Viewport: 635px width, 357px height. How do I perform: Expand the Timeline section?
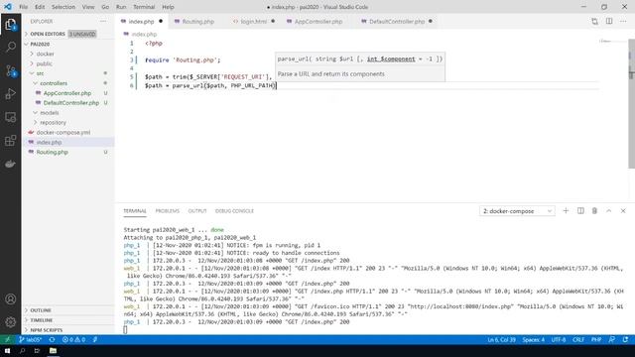(x=42, y=320)
